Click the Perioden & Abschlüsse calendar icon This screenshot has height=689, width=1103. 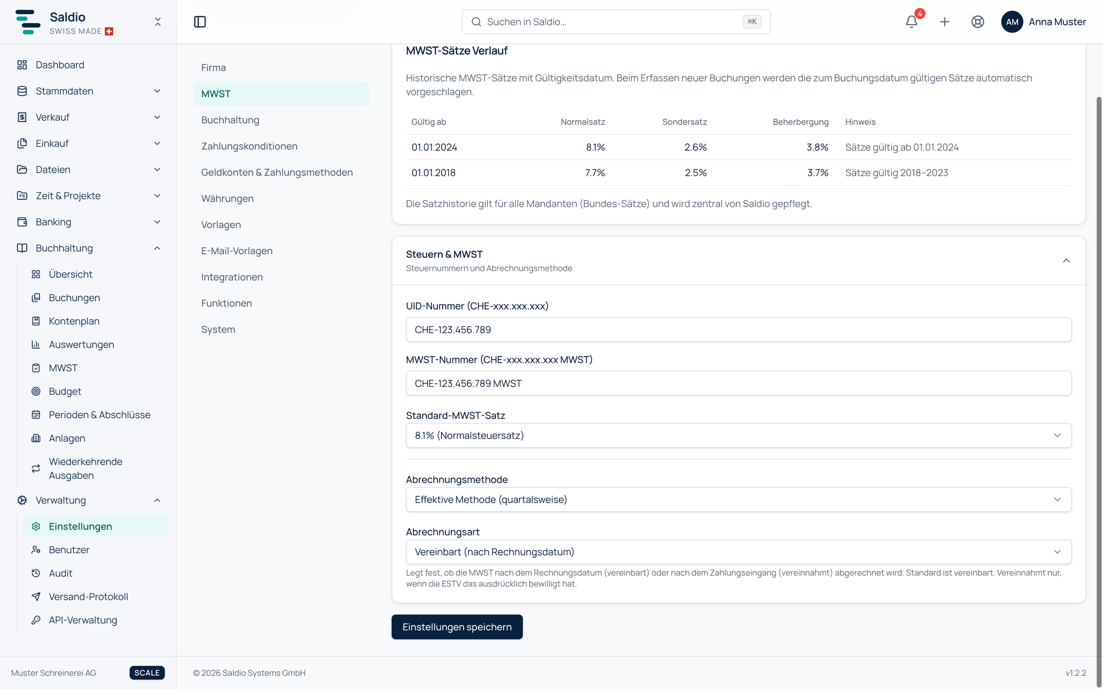[x=36, y=415]
